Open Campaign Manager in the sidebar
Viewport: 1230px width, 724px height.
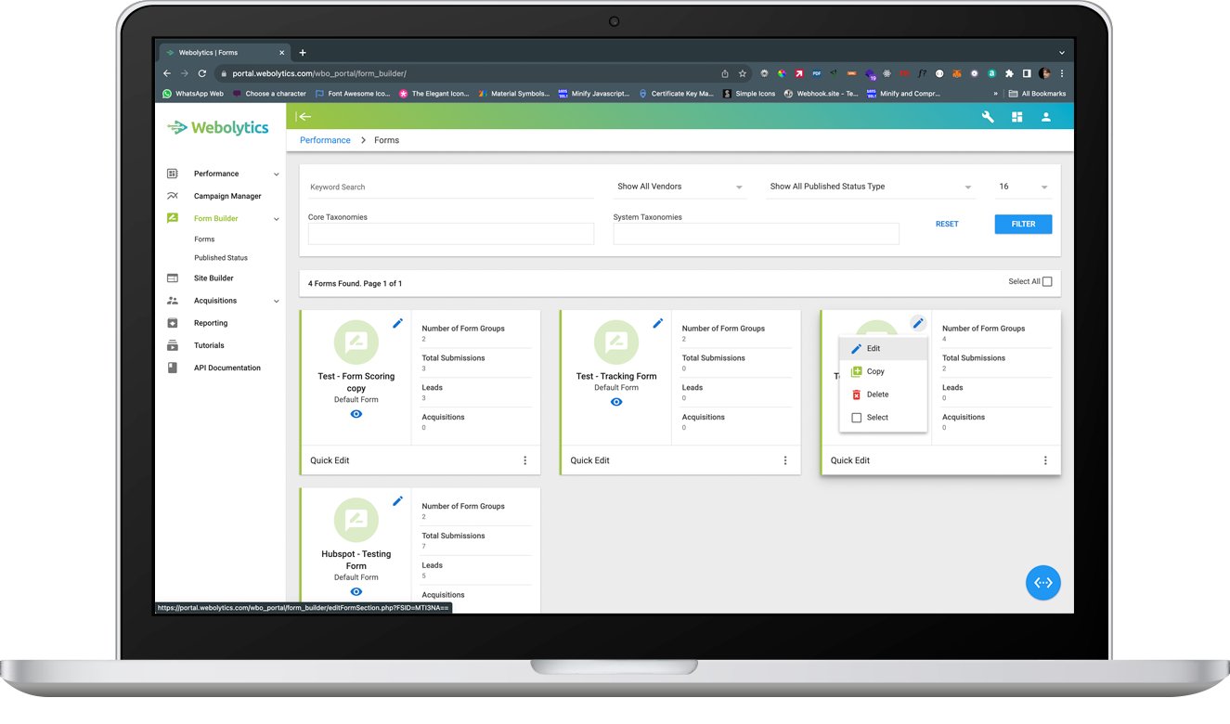tap(227, 196)
